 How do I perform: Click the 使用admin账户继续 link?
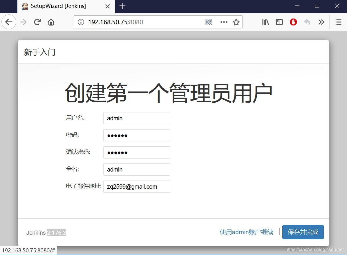246,232
